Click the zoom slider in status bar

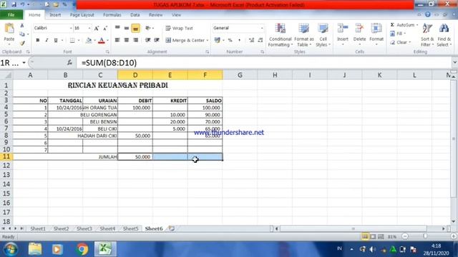pos(425,236)
